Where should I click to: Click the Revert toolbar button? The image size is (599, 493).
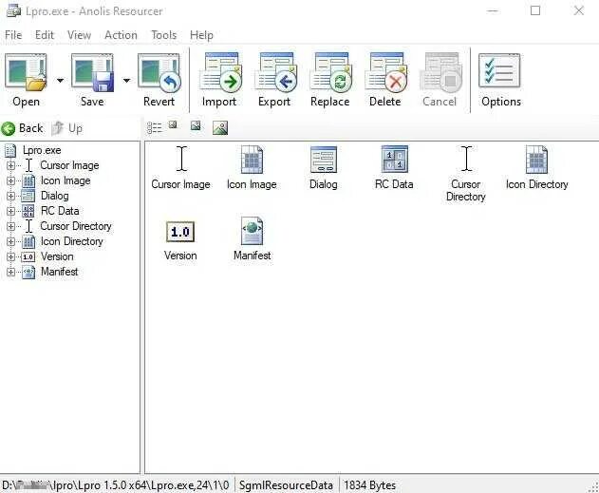pyautogui.click(x=159, y=80)
